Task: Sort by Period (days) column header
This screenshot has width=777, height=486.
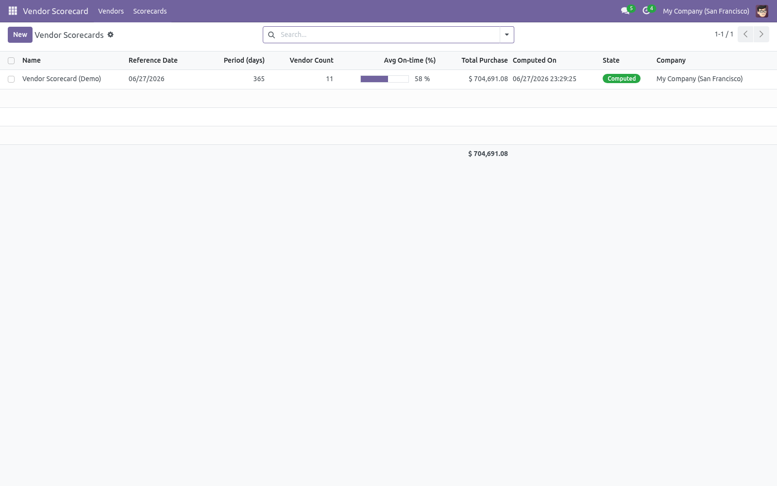Action: pos(244,60)
